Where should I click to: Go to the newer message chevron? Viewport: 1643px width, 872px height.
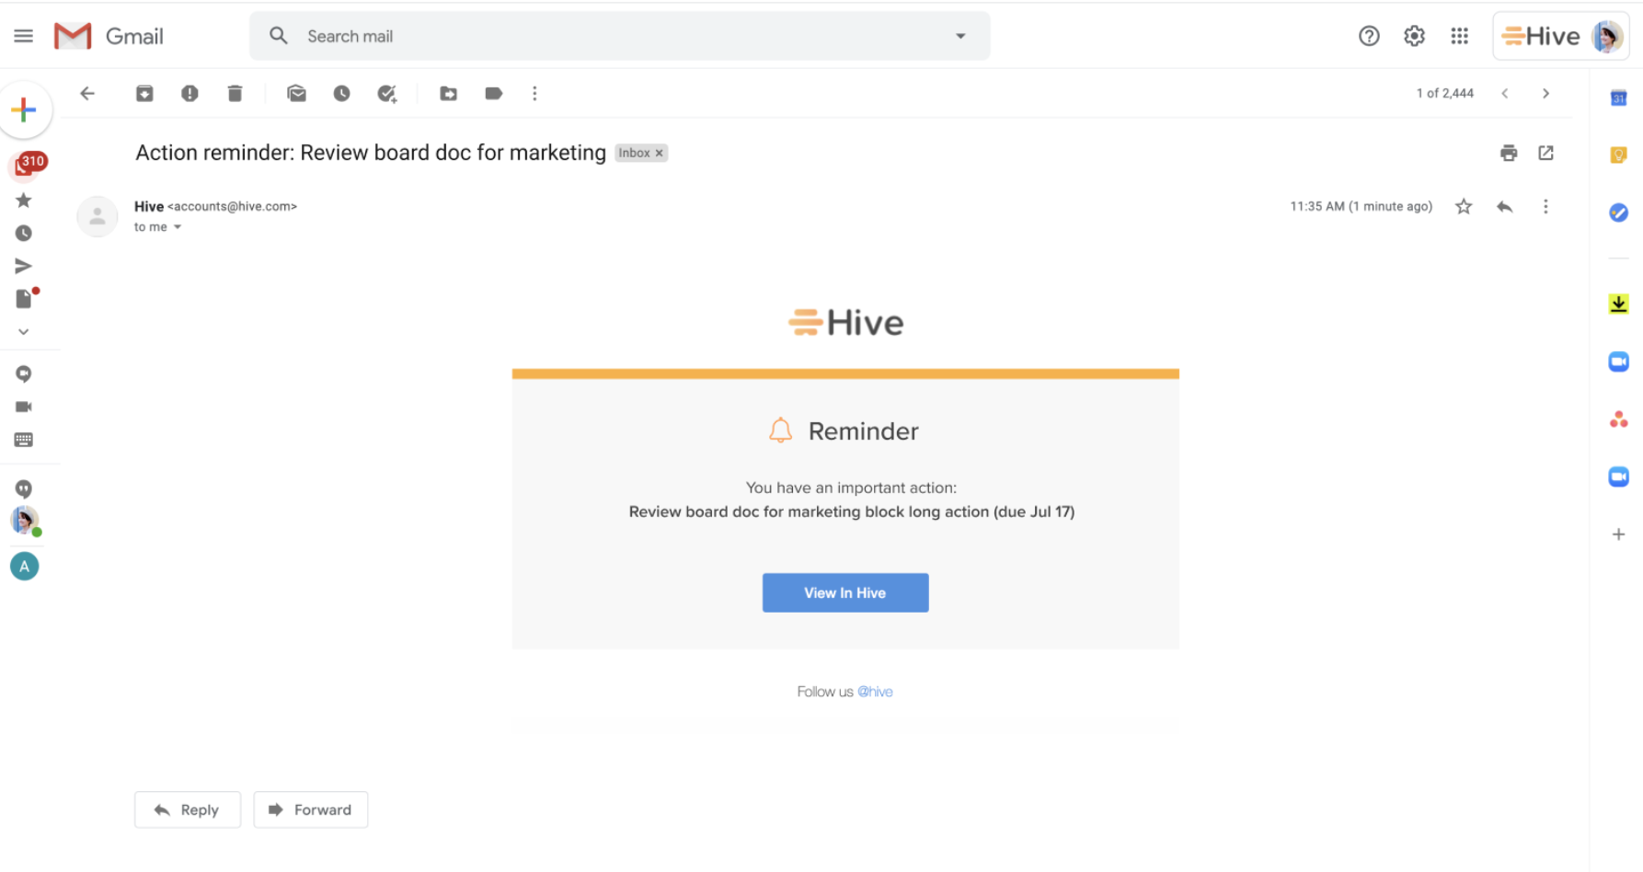pos(1505,93)
